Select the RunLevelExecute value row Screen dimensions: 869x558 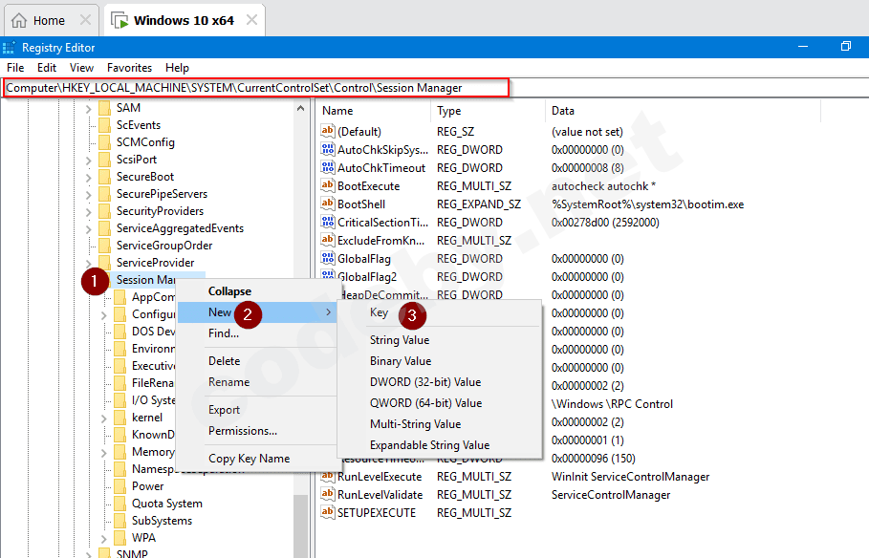point(380,477)
